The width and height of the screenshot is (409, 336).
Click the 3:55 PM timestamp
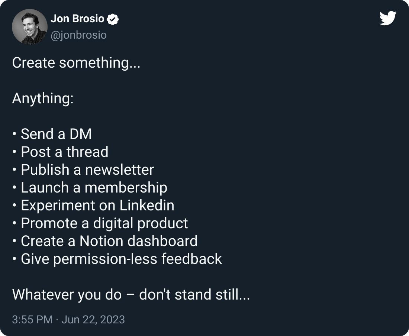[x=32, y=320]
